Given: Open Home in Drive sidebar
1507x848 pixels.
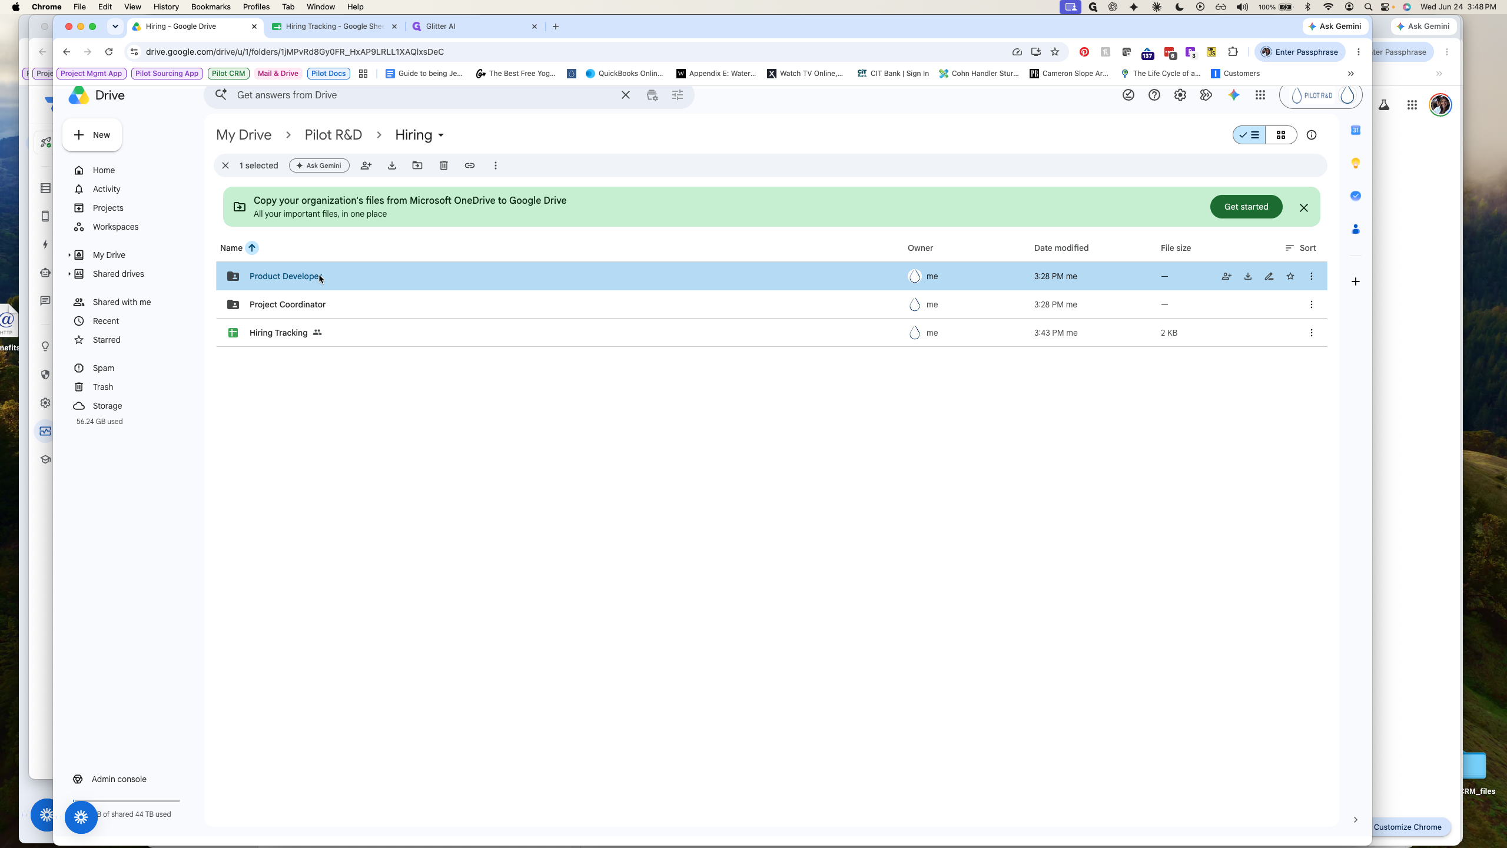Looking at the screenshot, I should [x=104, y=170].
